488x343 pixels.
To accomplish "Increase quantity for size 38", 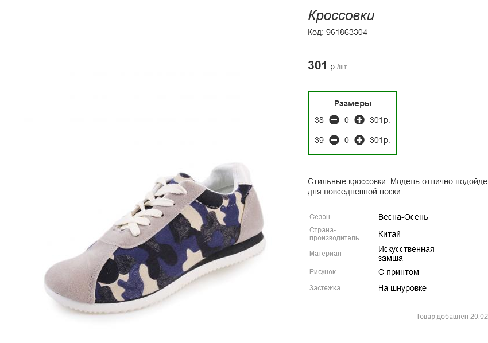I will 359,120.
